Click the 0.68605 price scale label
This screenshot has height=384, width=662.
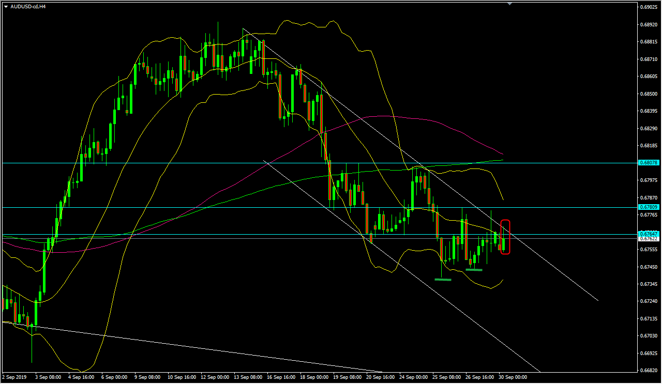pos(650,76)
